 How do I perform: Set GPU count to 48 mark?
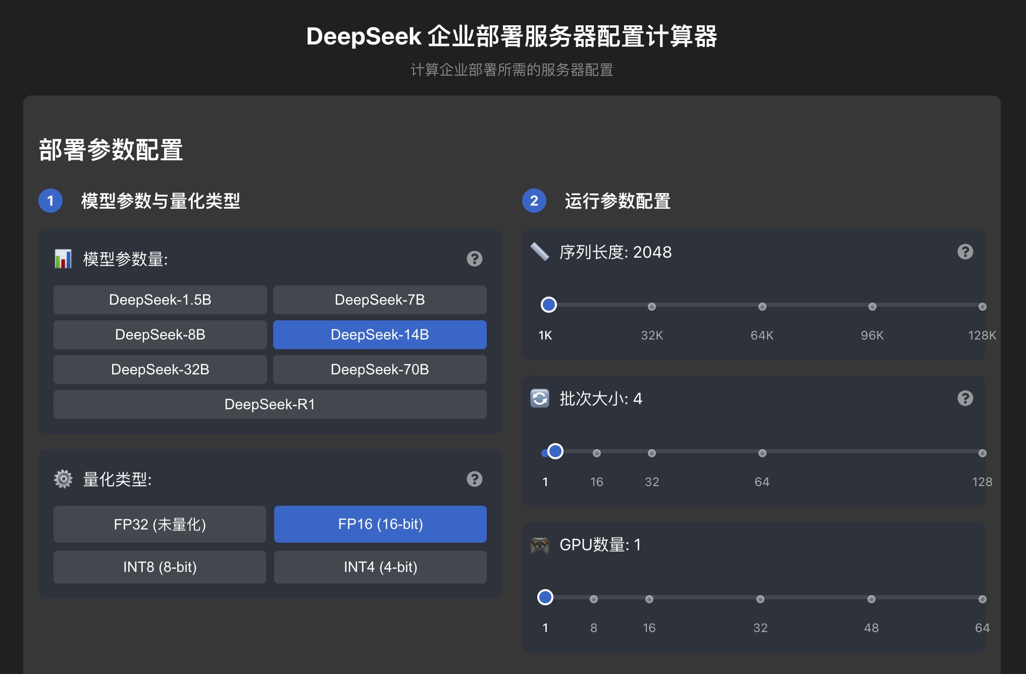(871, 599)
